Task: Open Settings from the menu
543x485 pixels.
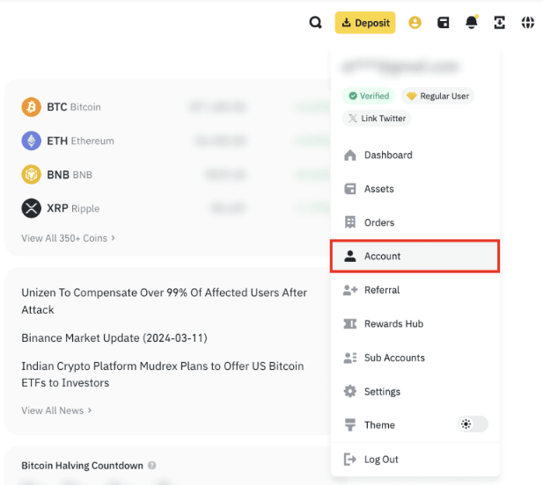Action: pyautogui.click(x=415, y=392)
